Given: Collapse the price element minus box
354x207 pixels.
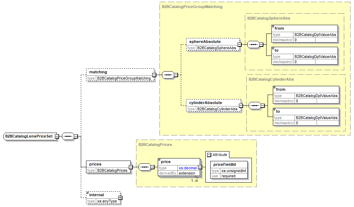Looking at the screenshot, I should 200,167.
